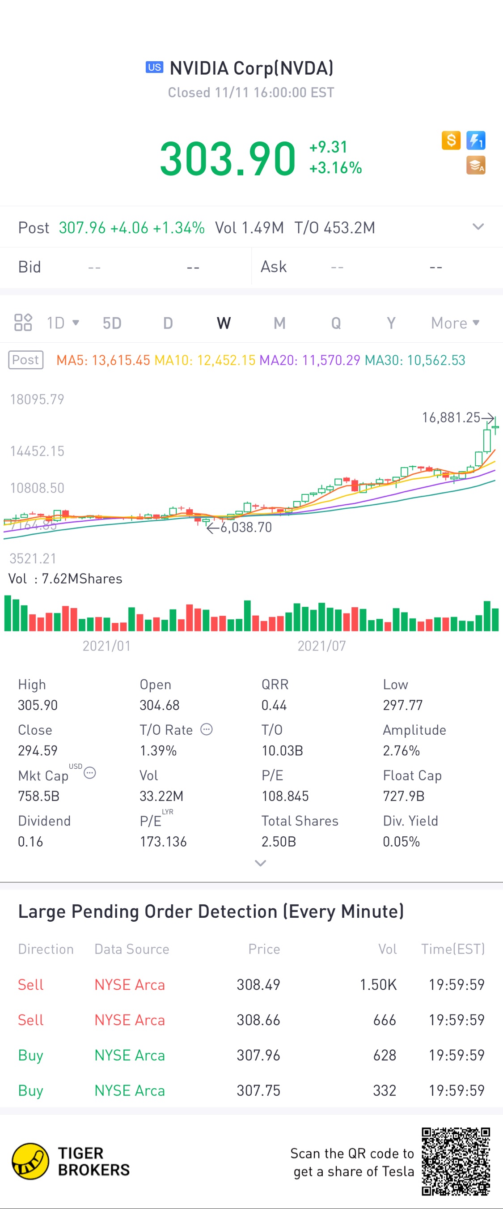503x1209 pixels.
Task: Tap the Amplitude 2.76% value
Action: tap(401, 750)
